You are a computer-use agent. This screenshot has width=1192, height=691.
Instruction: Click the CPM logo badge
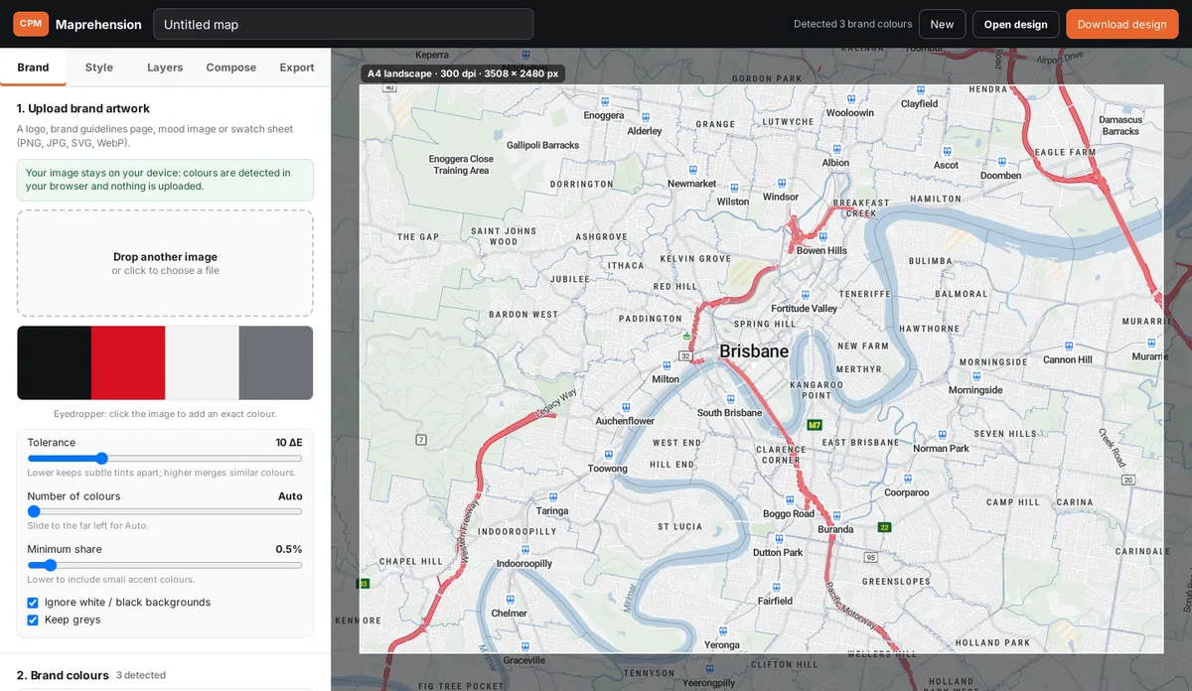click(x=31, y=24)
